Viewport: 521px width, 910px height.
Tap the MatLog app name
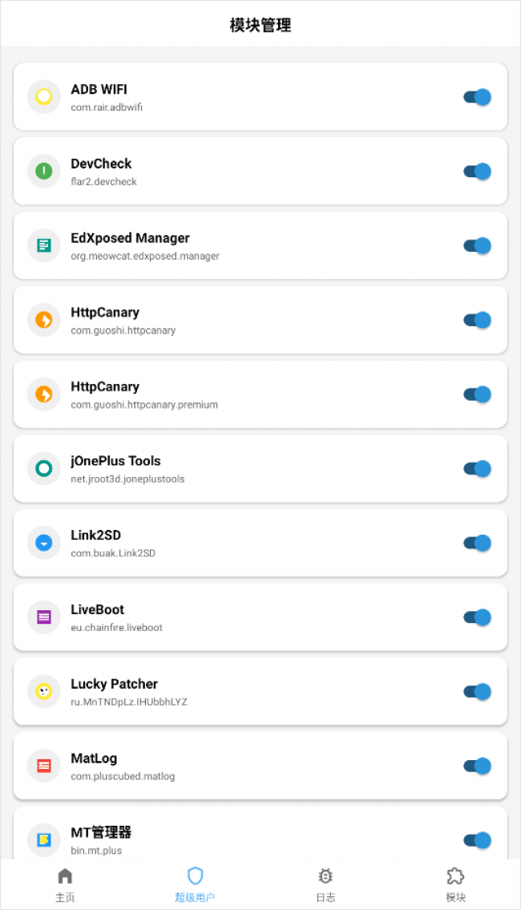(94, 758)
